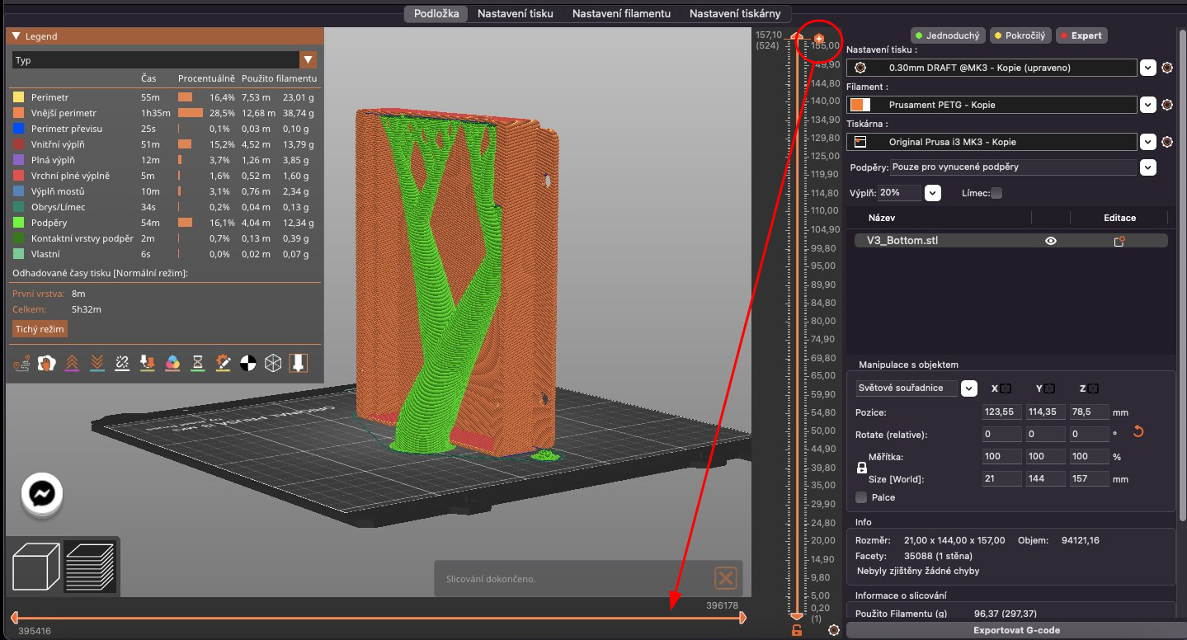1187x640 pixels.
Task: Toggle custom G-code visibility icon
Action: point(223,363)
